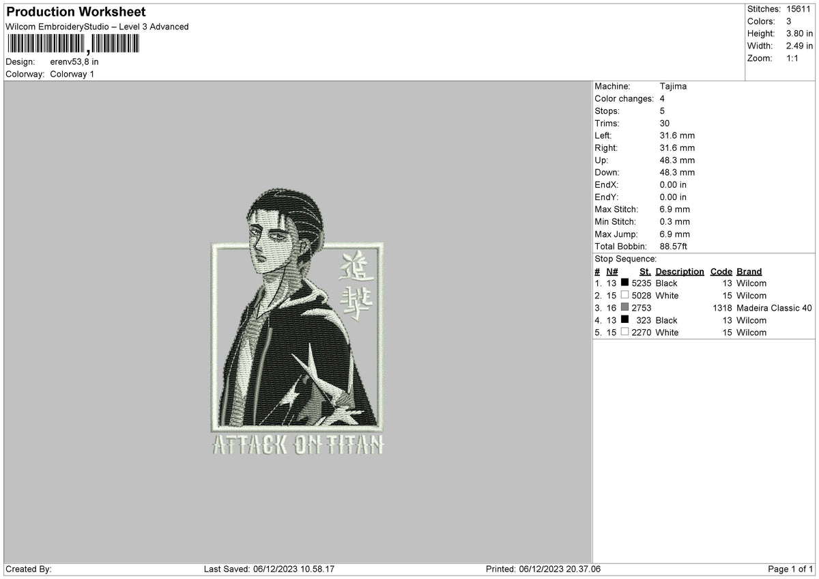
Task: Click the EndY value '0.00 in'
Action: point(673,197)
